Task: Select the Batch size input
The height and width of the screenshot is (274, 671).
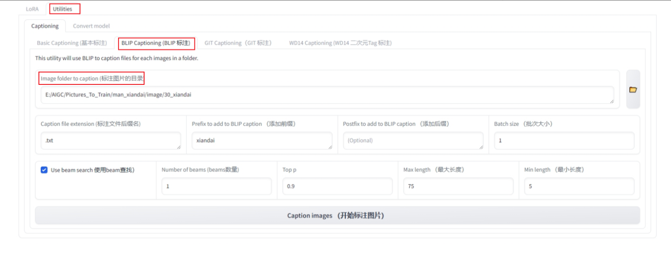Action: tap(564, 141)
